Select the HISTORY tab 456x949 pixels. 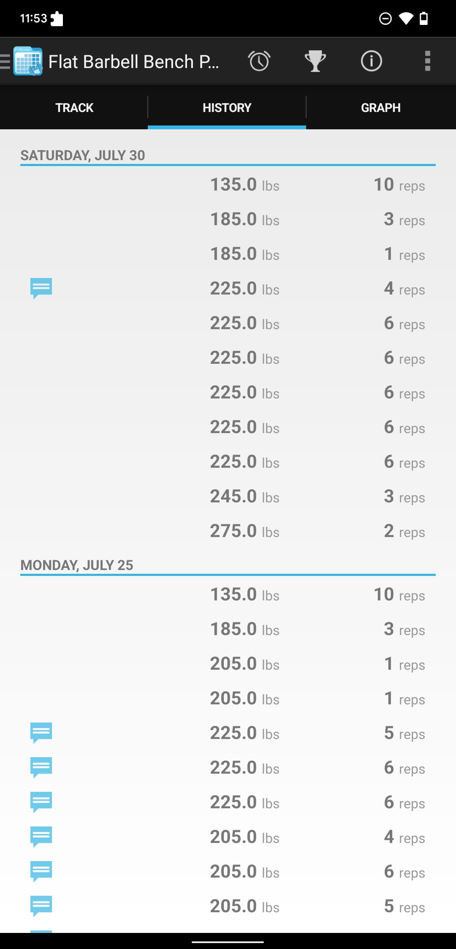point(227,108)
